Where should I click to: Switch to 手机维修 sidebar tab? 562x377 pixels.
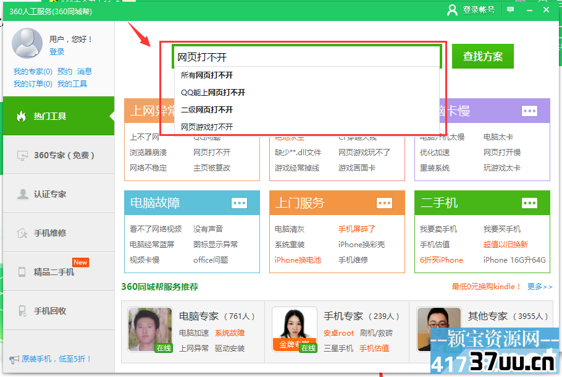point(59,233)
